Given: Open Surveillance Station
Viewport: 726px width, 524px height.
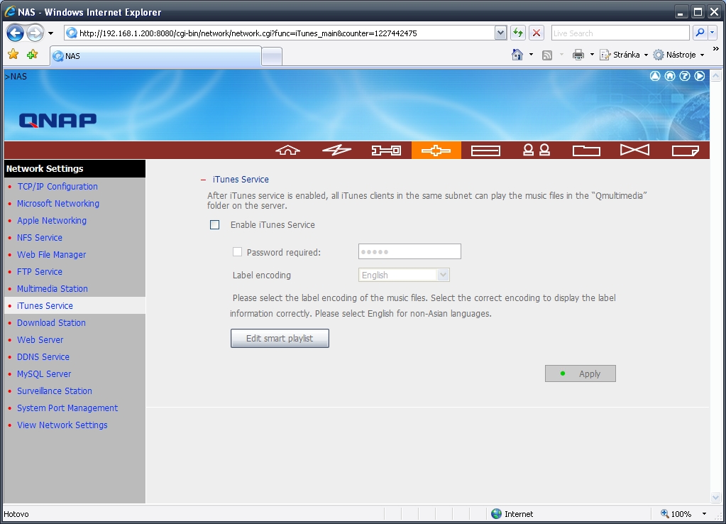Looking at the screenshot, I should point(55,391).
